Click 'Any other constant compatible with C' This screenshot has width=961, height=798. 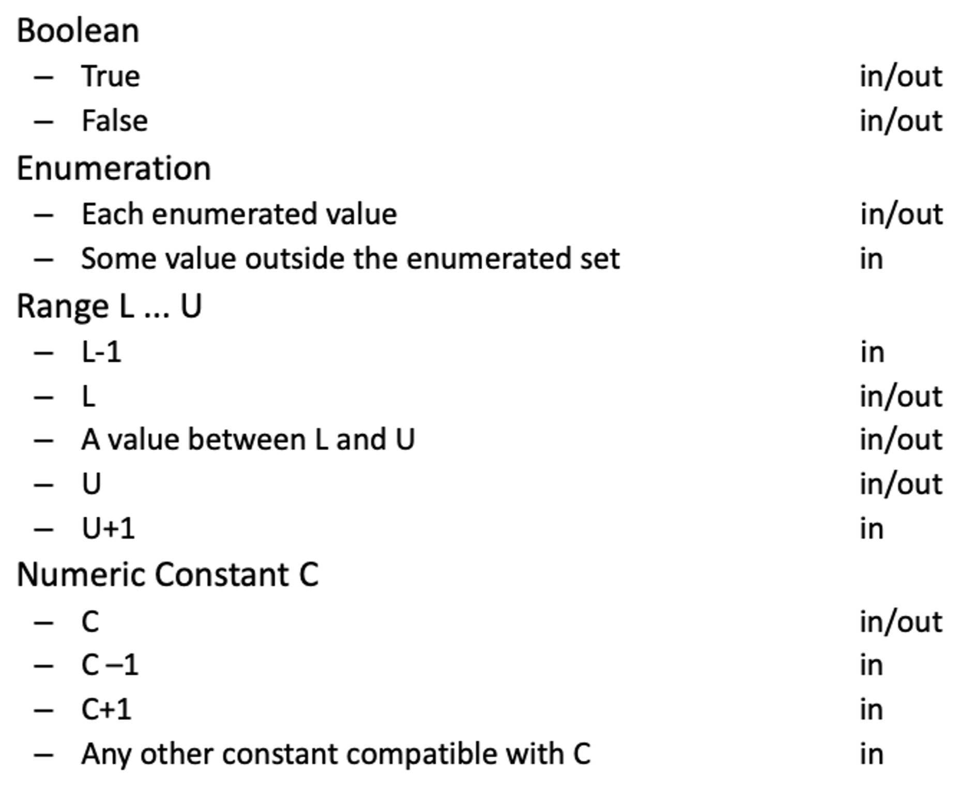335,754
